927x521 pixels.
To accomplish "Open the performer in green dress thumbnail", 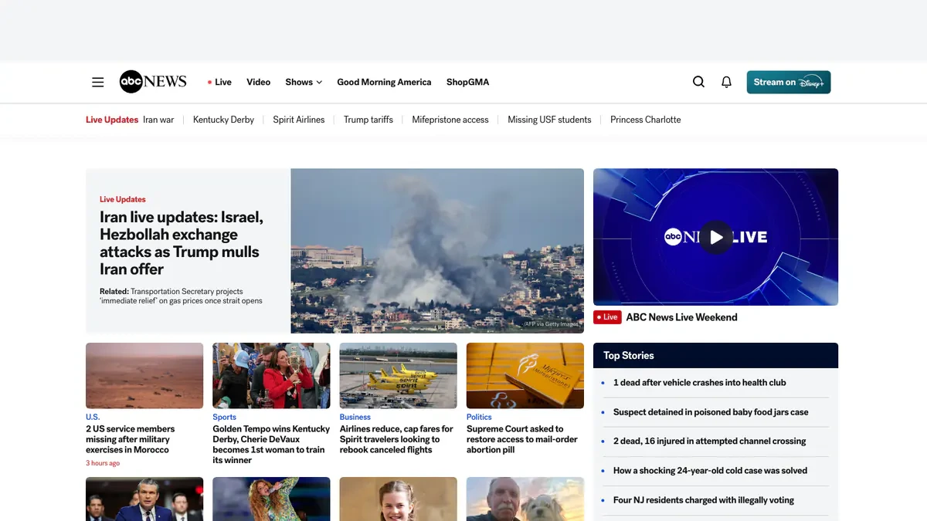I will tap(271, 499).
